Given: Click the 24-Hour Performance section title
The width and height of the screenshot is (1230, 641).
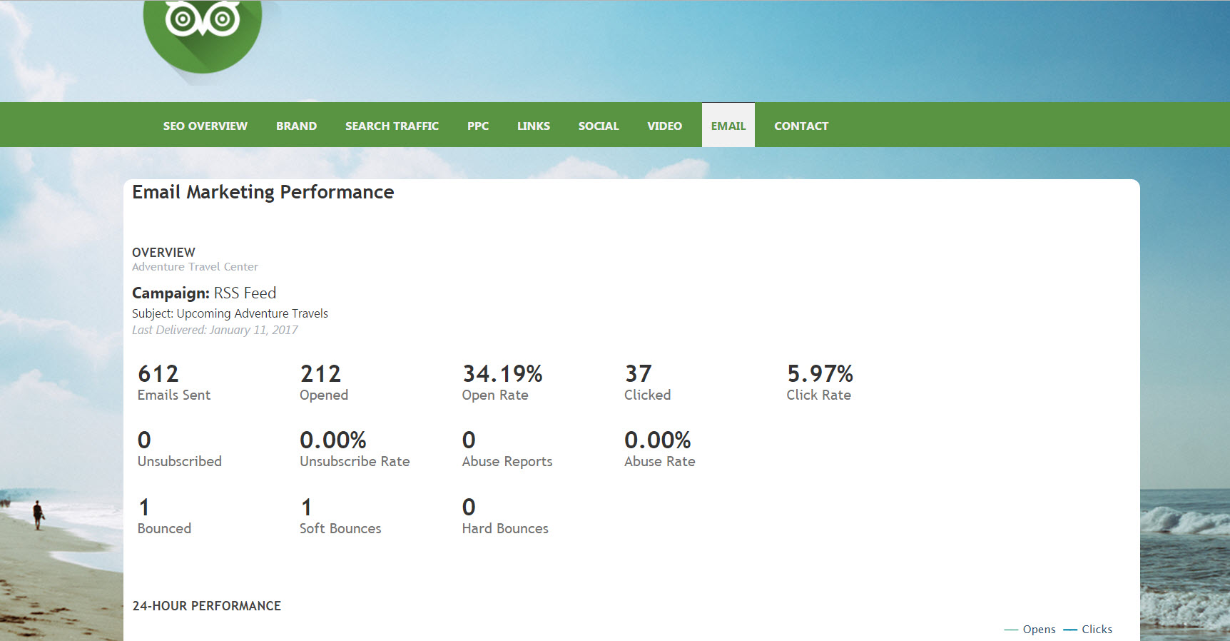Looking at the screenshot, I should (206, 606).
